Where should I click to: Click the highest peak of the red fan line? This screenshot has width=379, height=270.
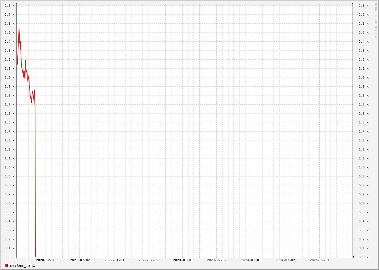click(19, 29)
